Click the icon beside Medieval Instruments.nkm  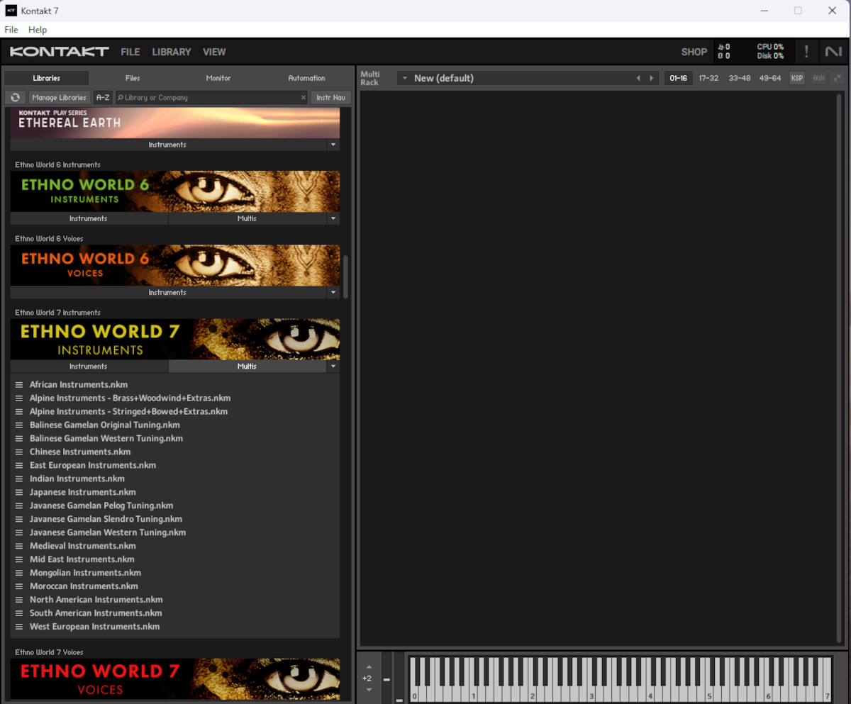(20, 547)
